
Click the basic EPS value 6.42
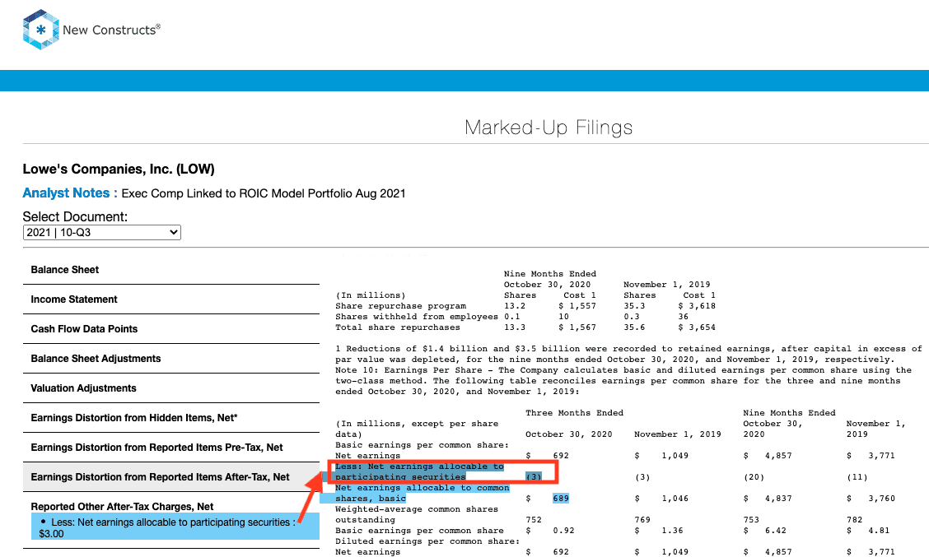[776, 531]
